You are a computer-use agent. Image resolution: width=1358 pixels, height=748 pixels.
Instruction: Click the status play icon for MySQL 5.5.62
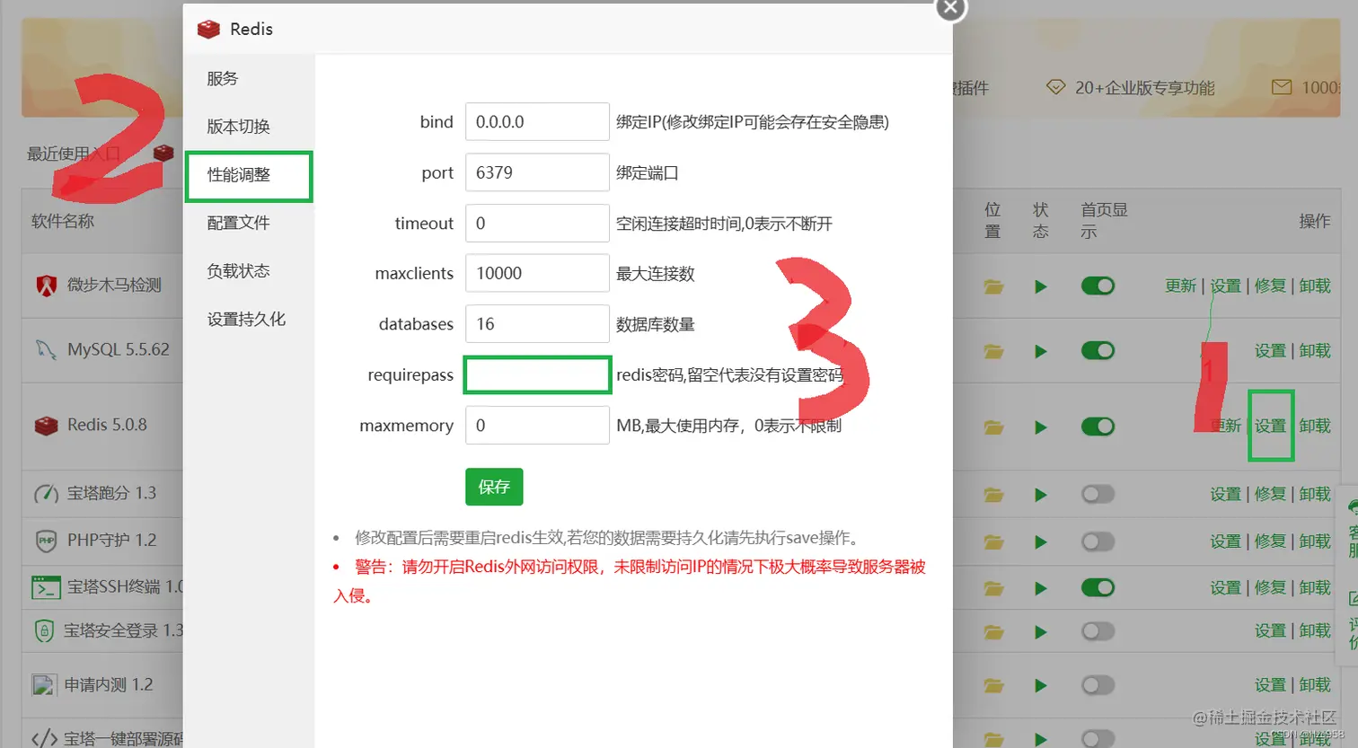(1041, 351)
